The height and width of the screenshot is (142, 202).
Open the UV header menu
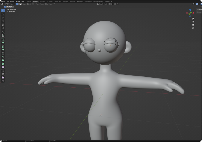coord(54,4)
